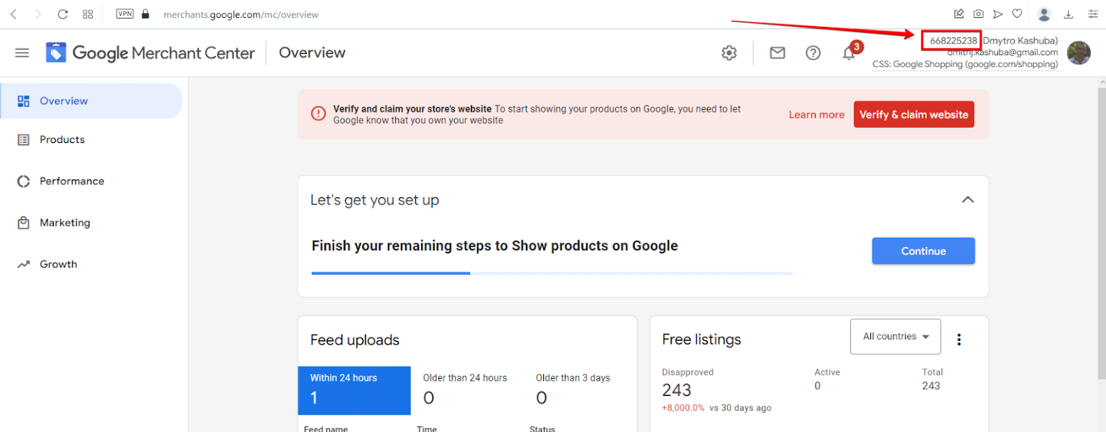Image resolution: width=1106 pixels, height=432 pixels.
Task: Click the browser send/play arrow icon
Action: pos(997,14)
